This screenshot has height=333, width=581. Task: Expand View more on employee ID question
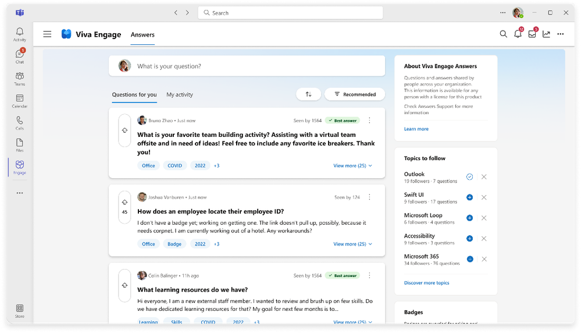pos(352,244)
